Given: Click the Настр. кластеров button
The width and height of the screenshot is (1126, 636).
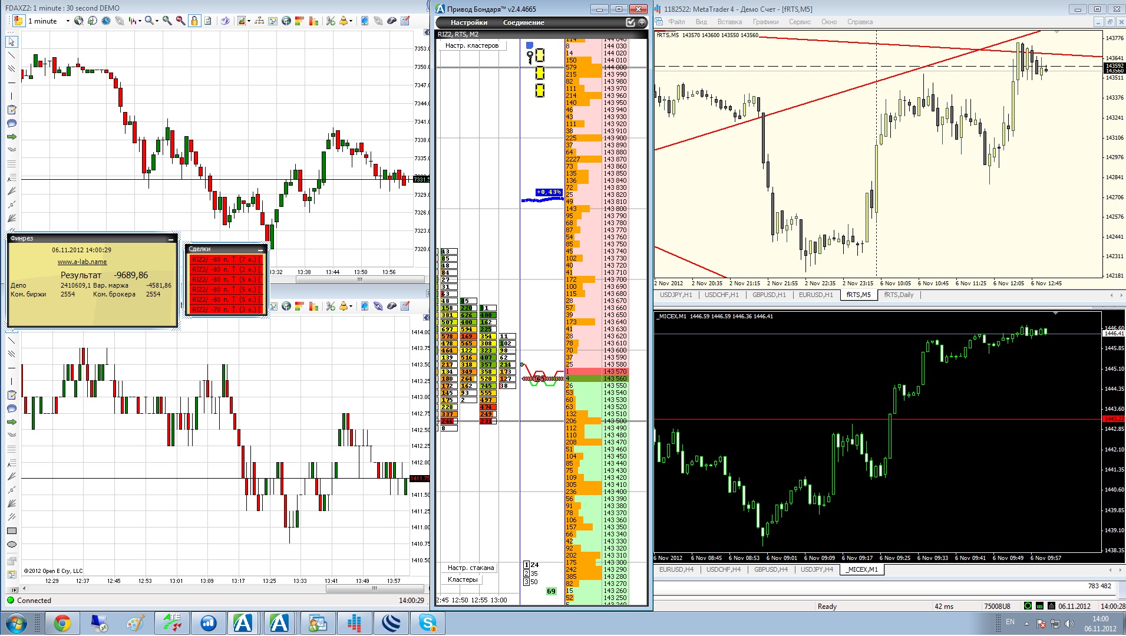Looking at the screenshot, I should 472,45.
